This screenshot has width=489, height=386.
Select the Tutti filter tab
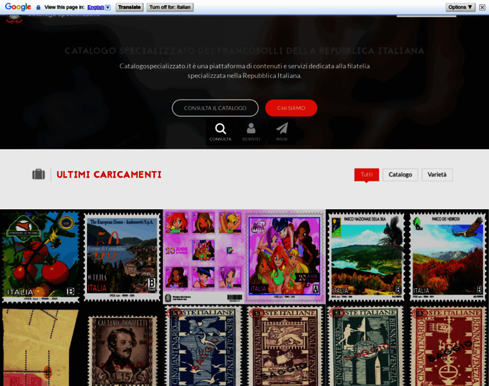tap(367, 174)
